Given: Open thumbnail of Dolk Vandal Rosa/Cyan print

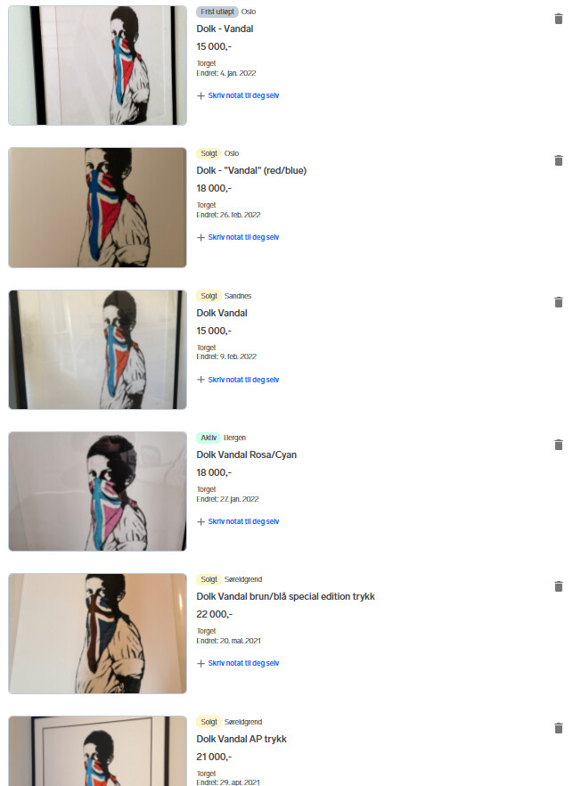Looking at the screenshot, I should click(x=97, y=491).
